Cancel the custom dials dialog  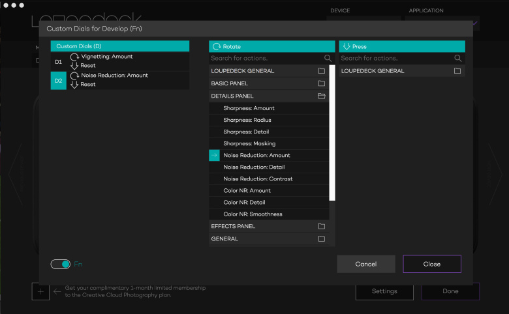click(x=366, y=264)
